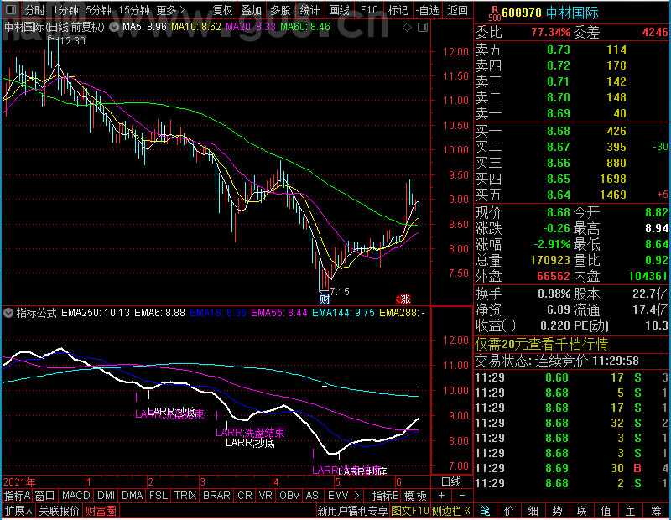
Task: Select the 细 detail tab
Action: (533, 511)
